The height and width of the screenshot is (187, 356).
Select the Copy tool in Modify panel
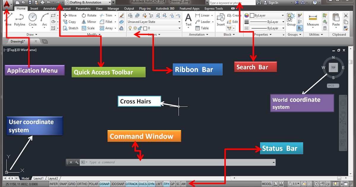(x=70, y=22)
